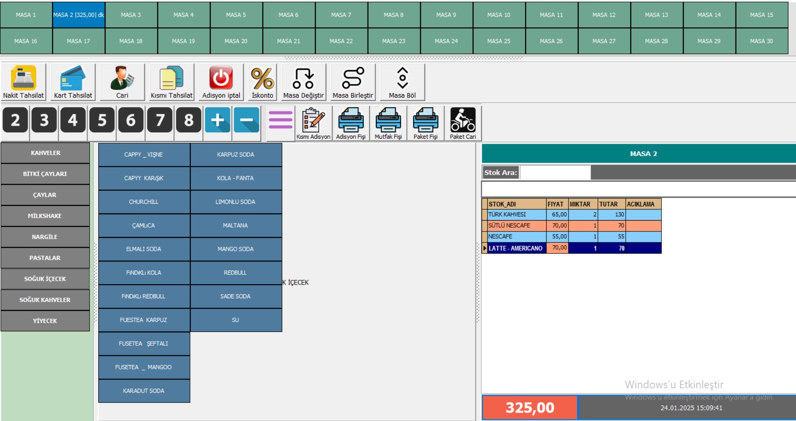Choose the NARGİLE category
This screenshot has width=796, height=421.
tap(45, 237)
